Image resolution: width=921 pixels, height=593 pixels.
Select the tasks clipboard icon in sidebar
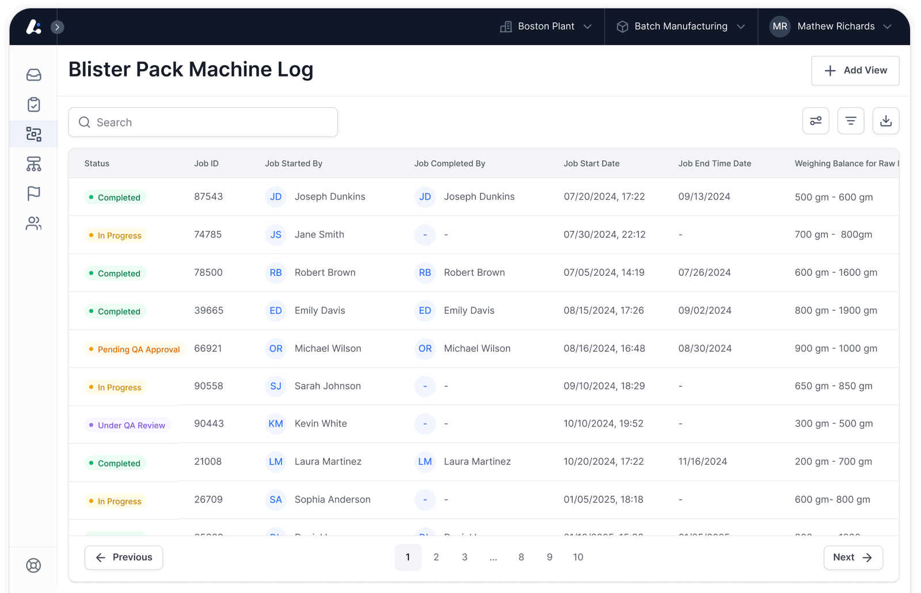coord(33,104)
